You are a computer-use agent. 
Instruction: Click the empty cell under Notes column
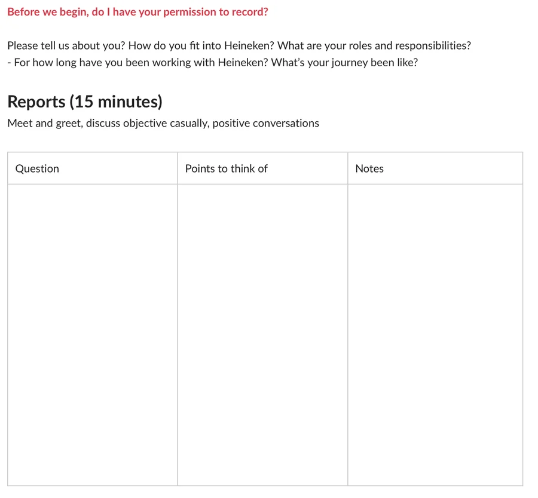pos(435,335)
